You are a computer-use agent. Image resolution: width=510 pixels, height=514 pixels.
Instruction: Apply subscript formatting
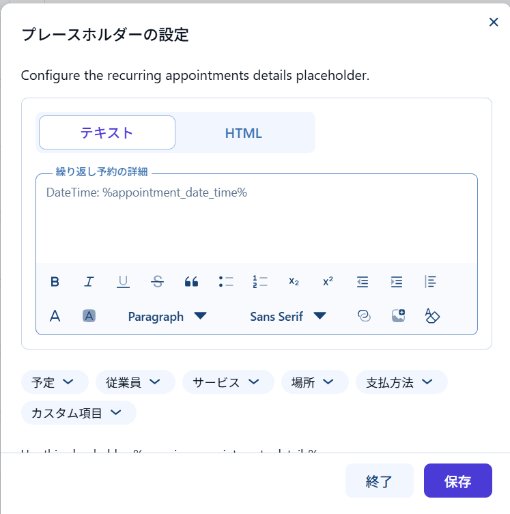click(294, 281)
